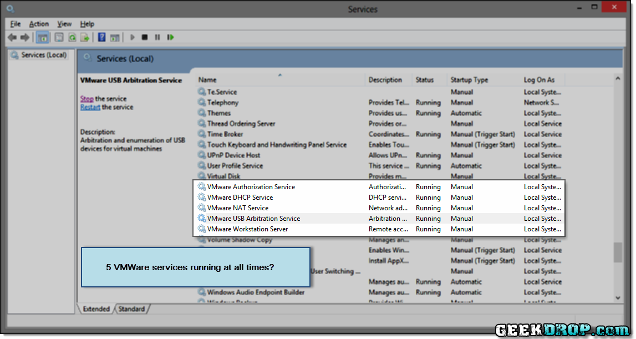Maximize the Services window

tap(594, 7)
